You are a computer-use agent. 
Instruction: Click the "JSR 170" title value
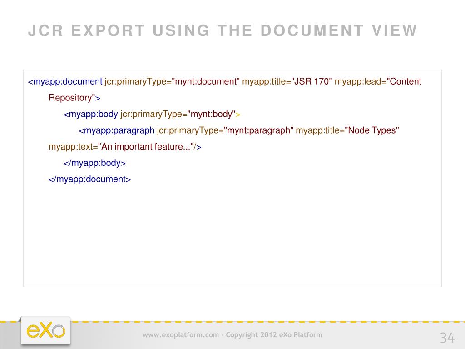[312, 81]
